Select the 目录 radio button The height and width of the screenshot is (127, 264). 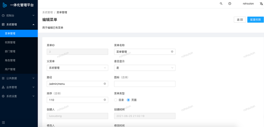coord(115,100)
